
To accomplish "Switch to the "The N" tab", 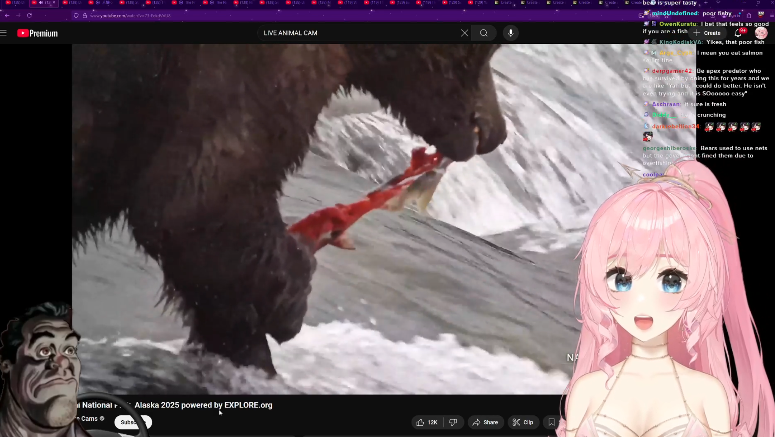I will pos(216,3).
